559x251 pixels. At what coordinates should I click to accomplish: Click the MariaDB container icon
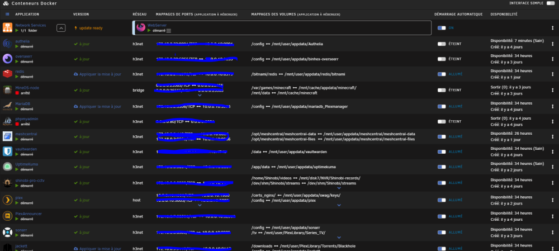tap(7, 106)
